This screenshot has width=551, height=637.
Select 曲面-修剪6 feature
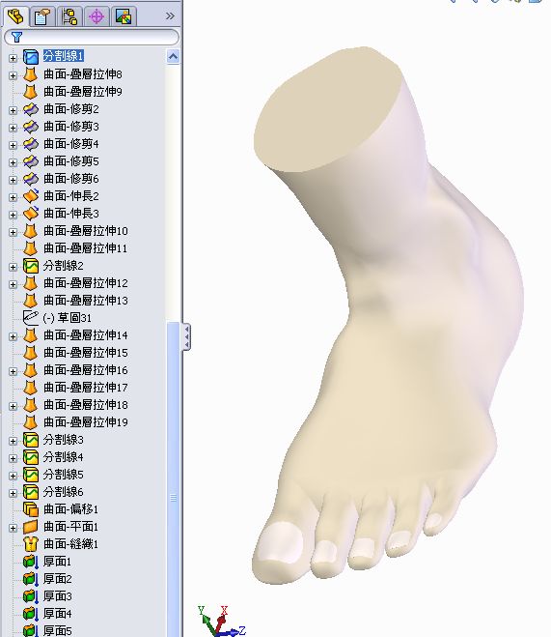click(71, 179)
